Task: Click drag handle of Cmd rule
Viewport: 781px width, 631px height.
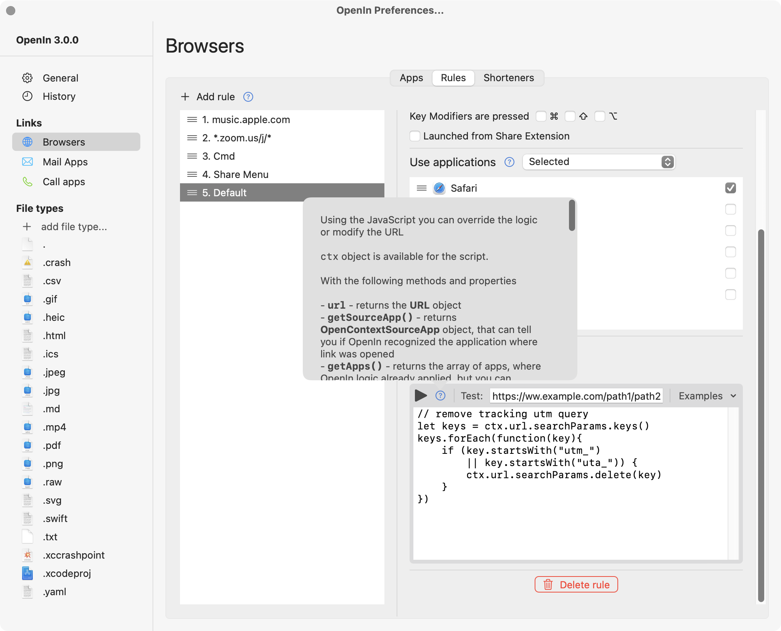Action: click(192, 156)
